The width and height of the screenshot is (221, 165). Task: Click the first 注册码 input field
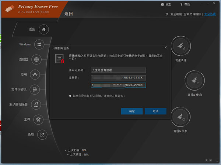pyautogui.click(x=118, y=78)
